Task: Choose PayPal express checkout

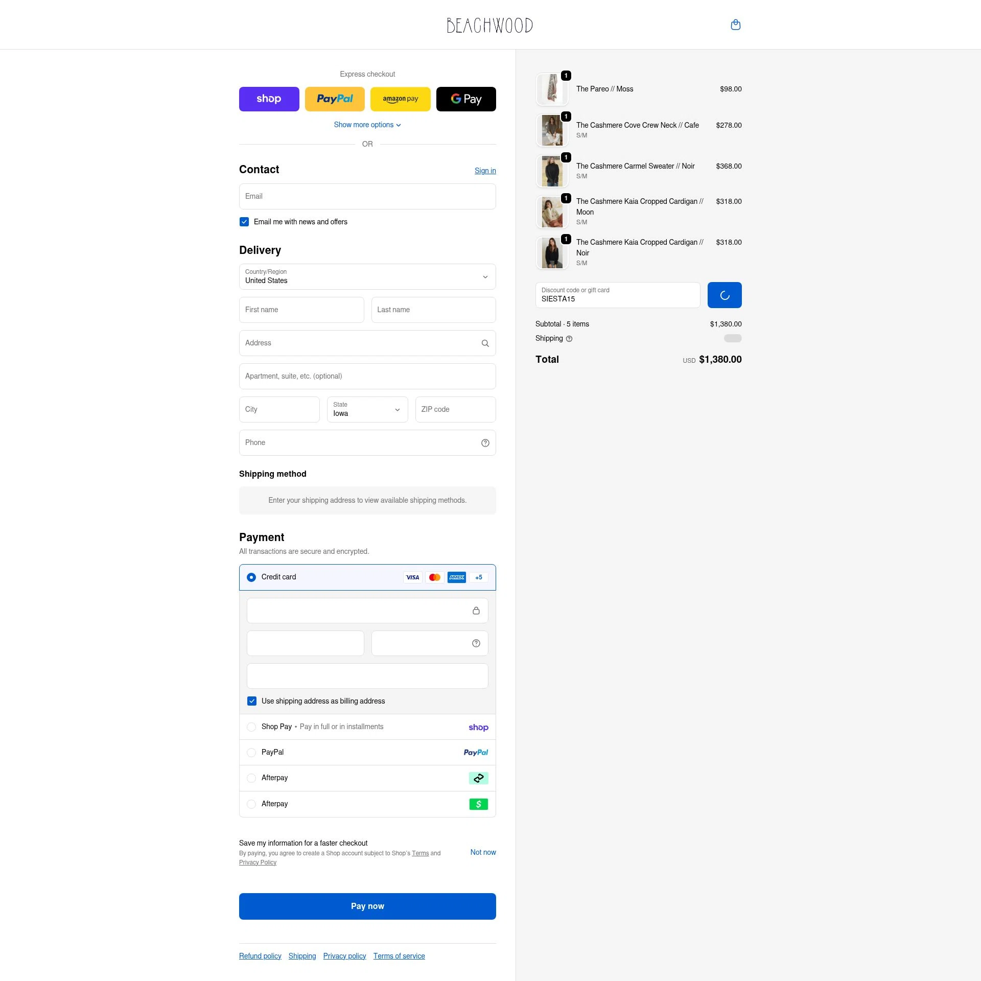Action: click(335, 99)
